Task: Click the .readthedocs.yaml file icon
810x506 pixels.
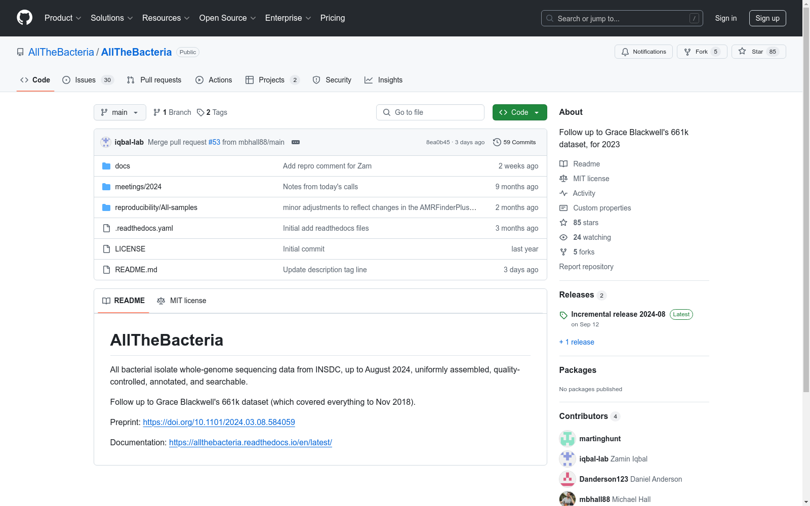Action: coord(106,228)
